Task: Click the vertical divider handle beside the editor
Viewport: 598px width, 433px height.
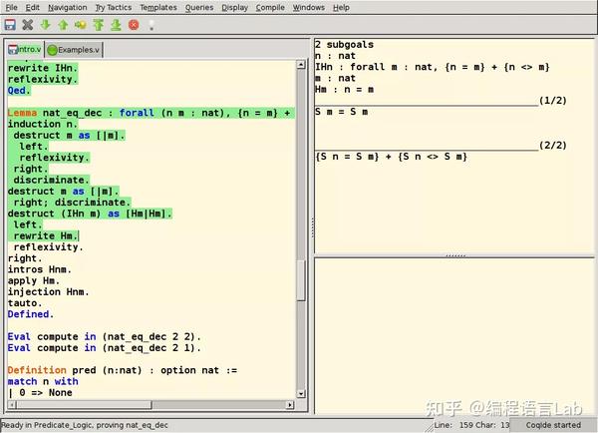Action: click(x=312, y=228)
